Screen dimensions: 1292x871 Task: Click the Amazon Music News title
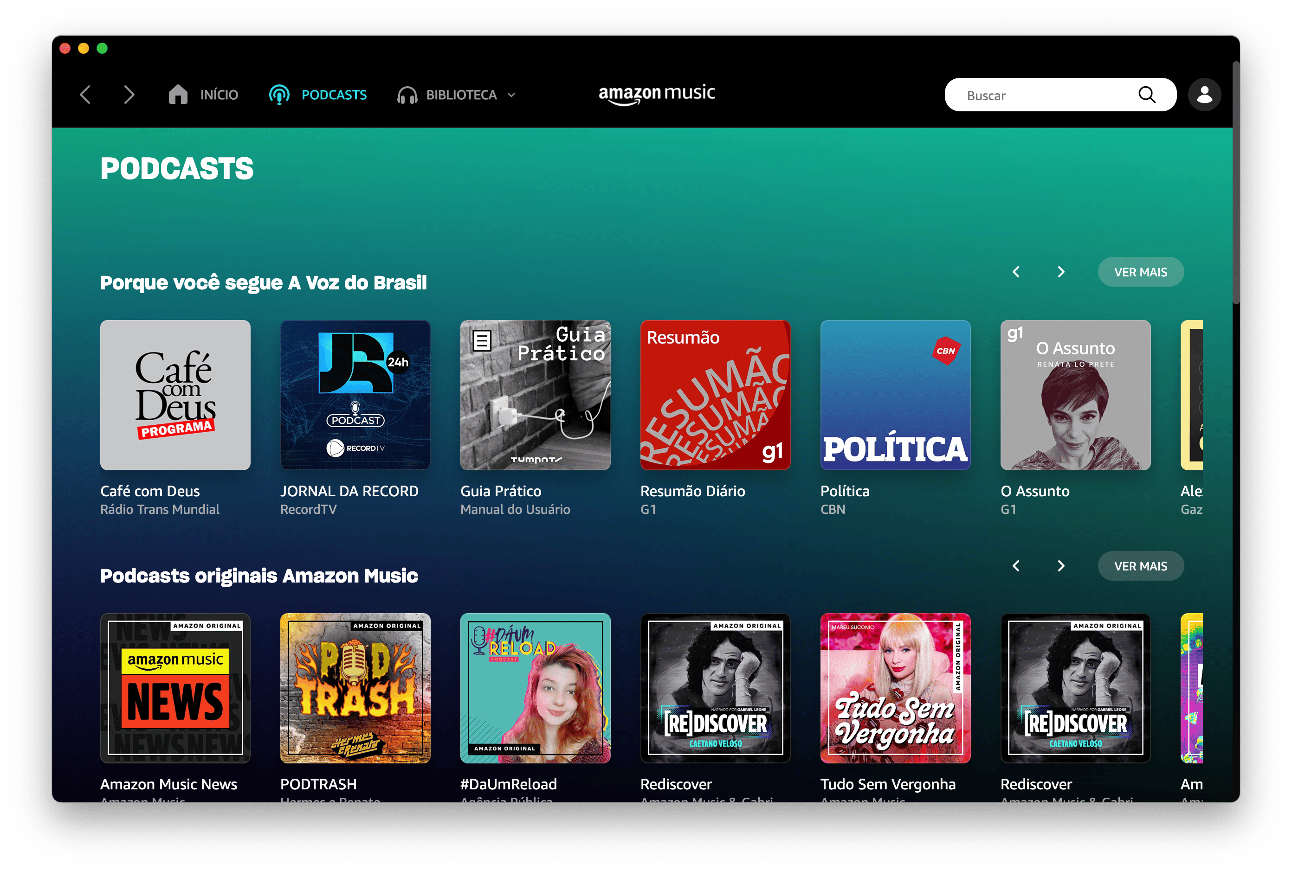point(168,784)
